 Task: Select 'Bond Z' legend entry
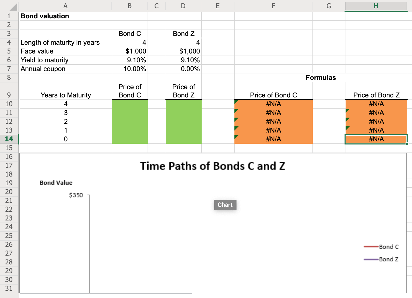pos(381,259)
